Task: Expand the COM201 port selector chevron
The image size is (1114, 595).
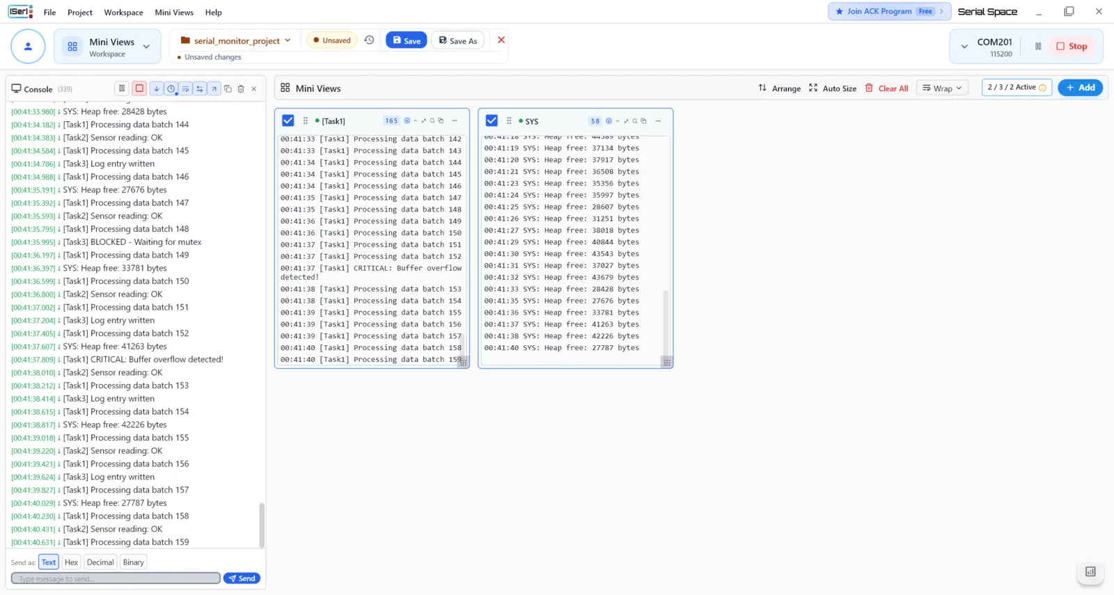Action: pos(964,47)
